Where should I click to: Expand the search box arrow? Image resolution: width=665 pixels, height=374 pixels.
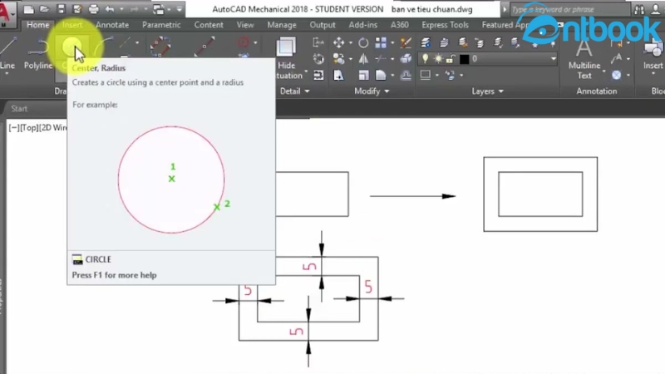click(x=505, y=9)
